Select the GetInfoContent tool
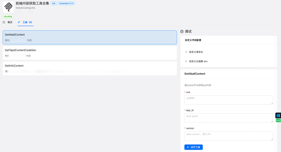Viewport: 281px width, 152px height. 90,68
